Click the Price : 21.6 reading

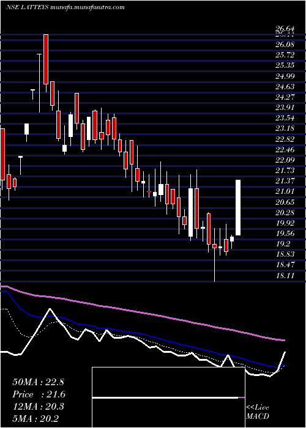[x=39, y=394]
